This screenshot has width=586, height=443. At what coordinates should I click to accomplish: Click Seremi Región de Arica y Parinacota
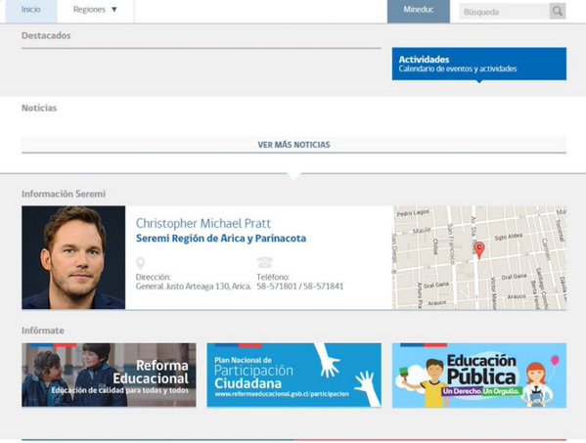point(221,239)
